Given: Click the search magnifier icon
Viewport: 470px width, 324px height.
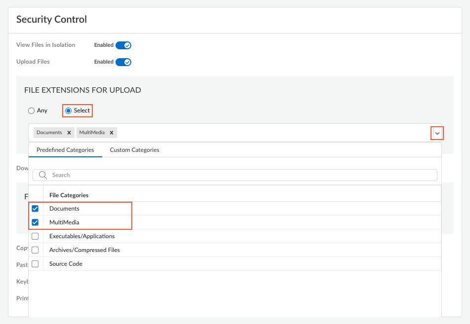Looking at the screenshot, I should tap(43, 175).
